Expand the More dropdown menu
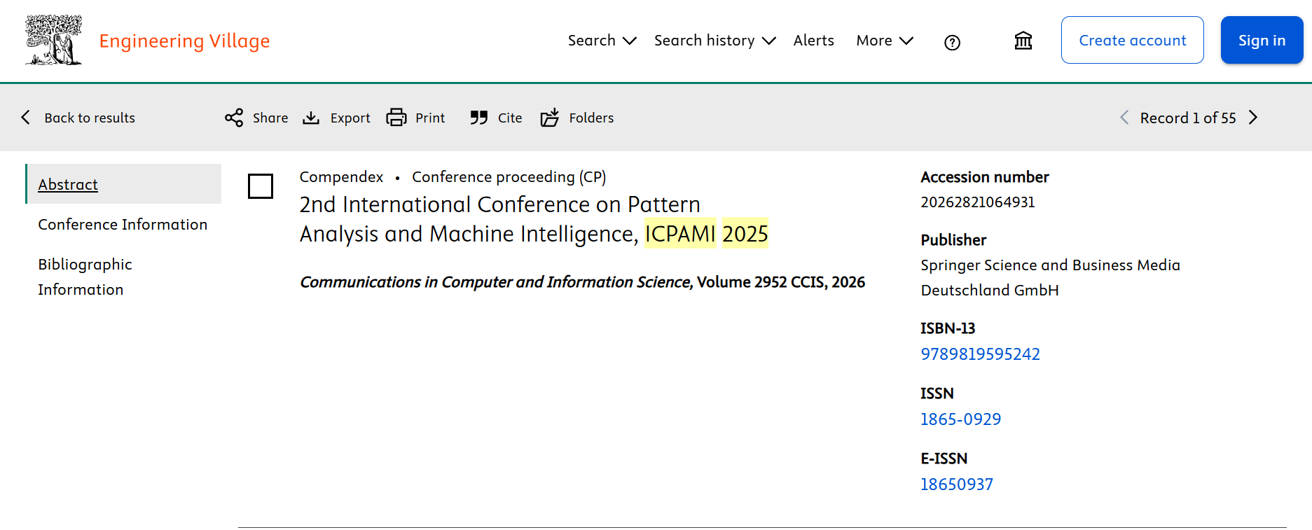Viewport: 1312px width, 530px height. [x=885, y=41]
